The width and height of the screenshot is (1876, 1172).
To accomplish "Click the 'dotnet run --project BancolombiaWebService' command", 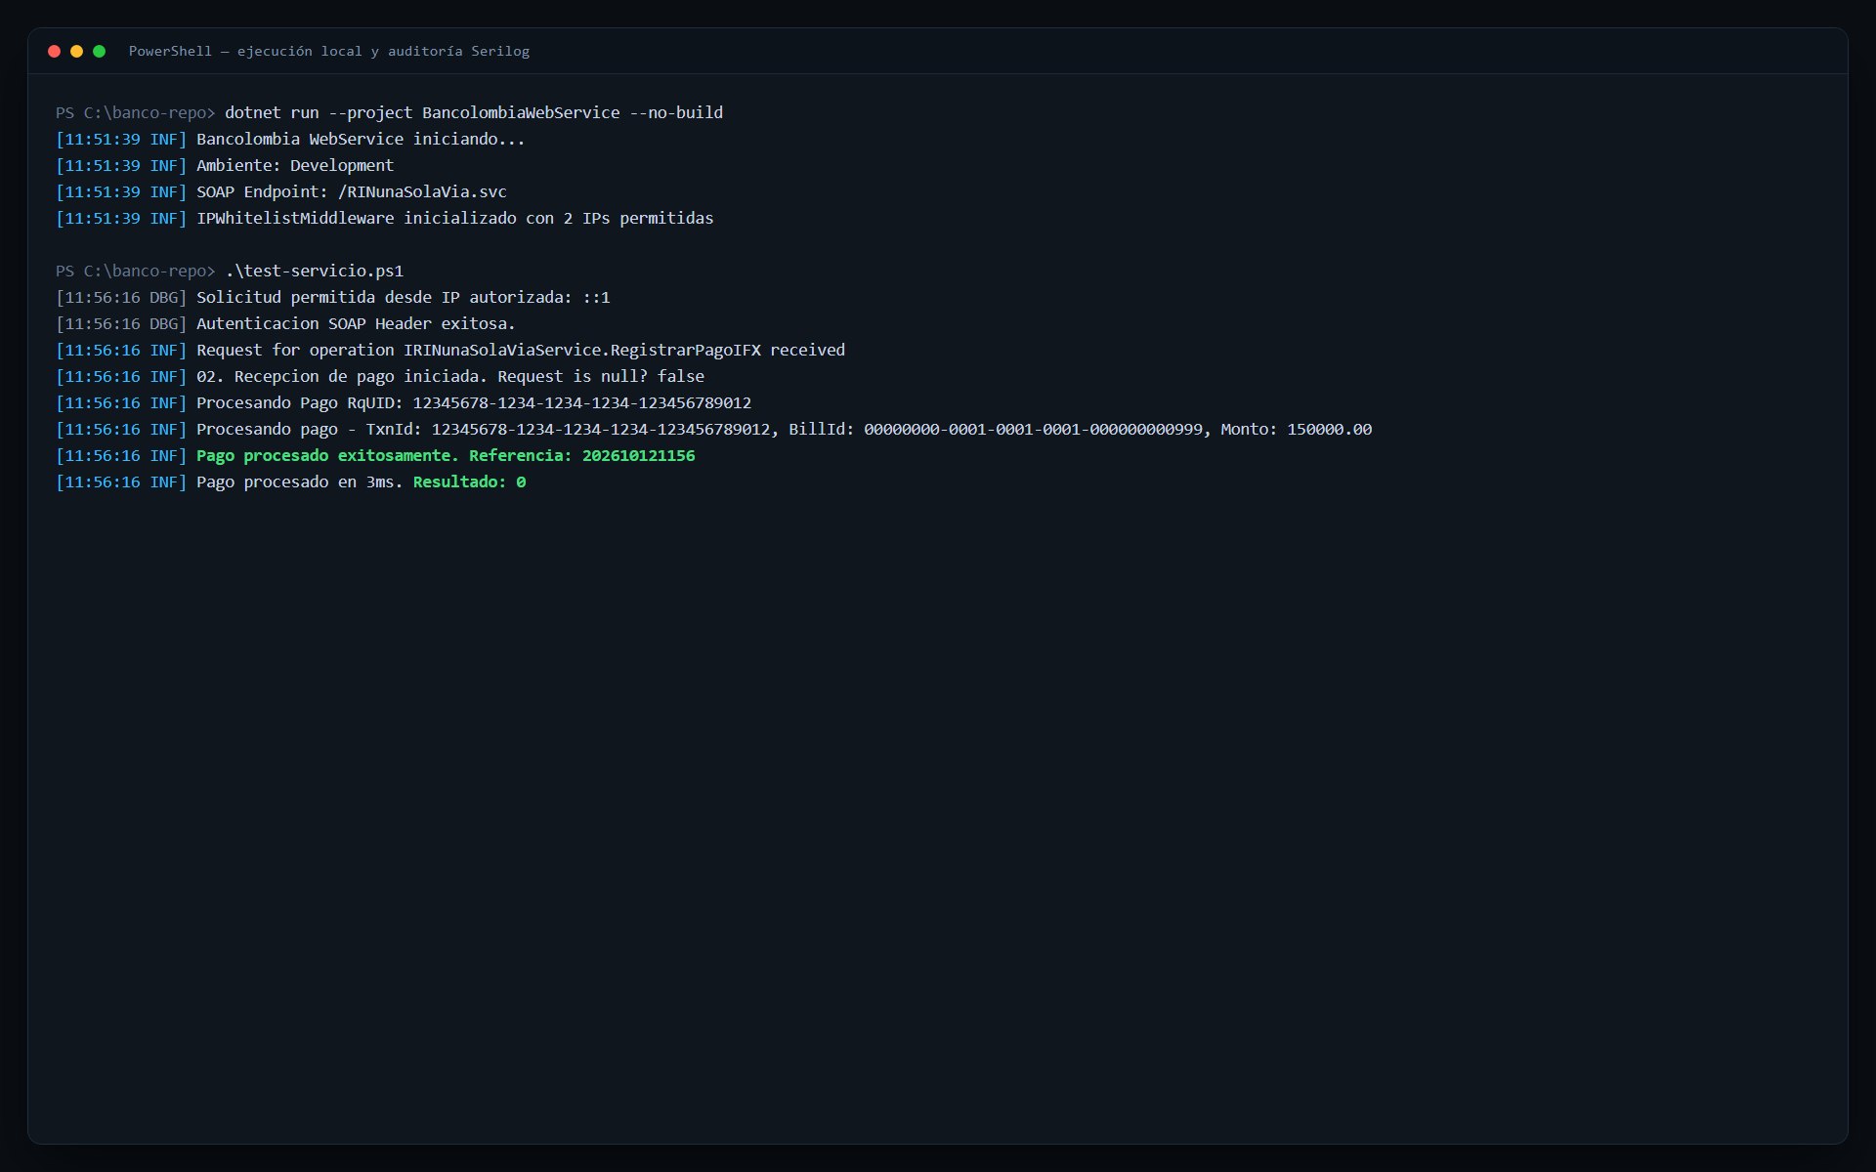I will 474,112.
